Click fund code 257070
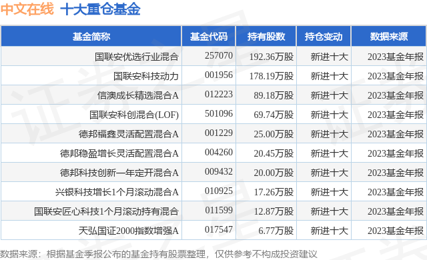The width and height of the screenshot is (427, 260). click(x=219, y=55)
